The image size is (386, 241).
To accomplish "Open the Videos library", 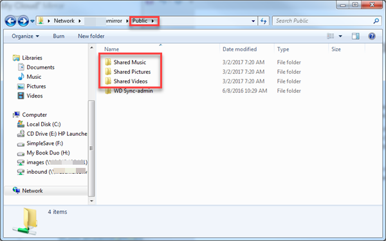I will pyautogui.click(x=35, y=96).
